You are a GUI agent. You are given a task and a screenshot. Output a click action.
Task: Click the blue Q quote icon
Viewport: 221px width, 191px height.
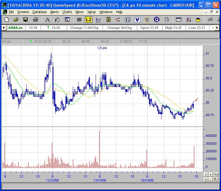tap(157, 20)
